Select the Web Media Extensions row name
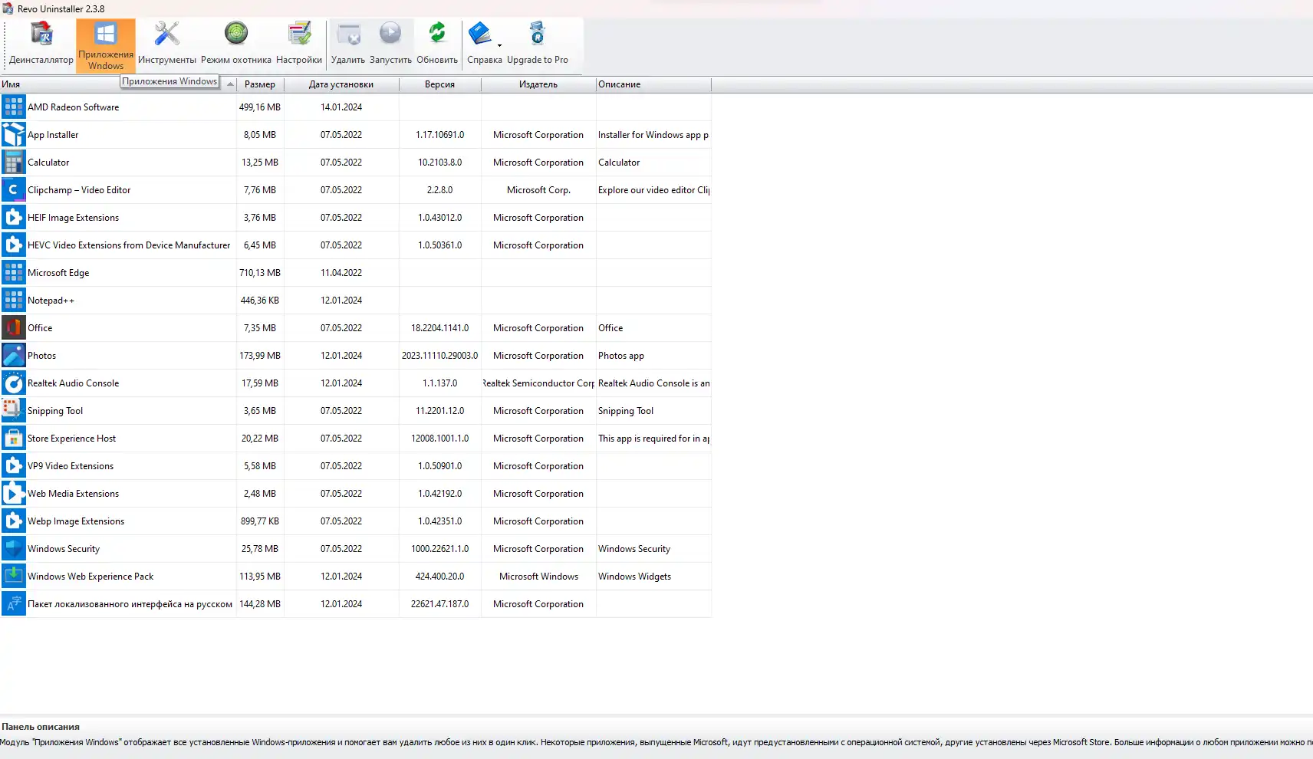The image size is (1313, 759). [74, 494]
